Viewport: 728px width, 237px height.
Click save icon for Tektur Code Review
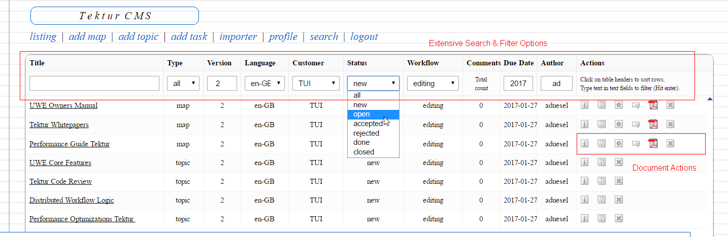(x=602, y=181)
